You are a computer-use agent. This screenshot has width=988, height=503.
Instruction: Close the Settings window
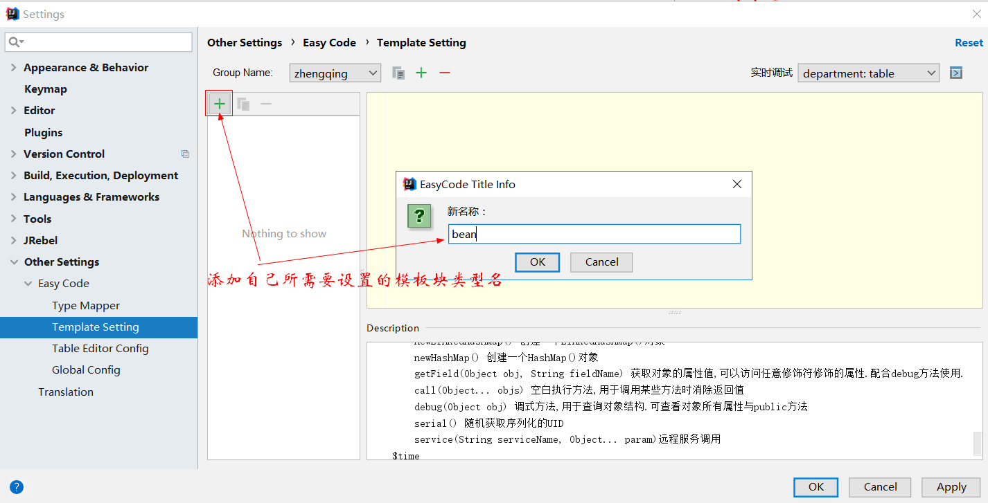[x=976, y=14]
